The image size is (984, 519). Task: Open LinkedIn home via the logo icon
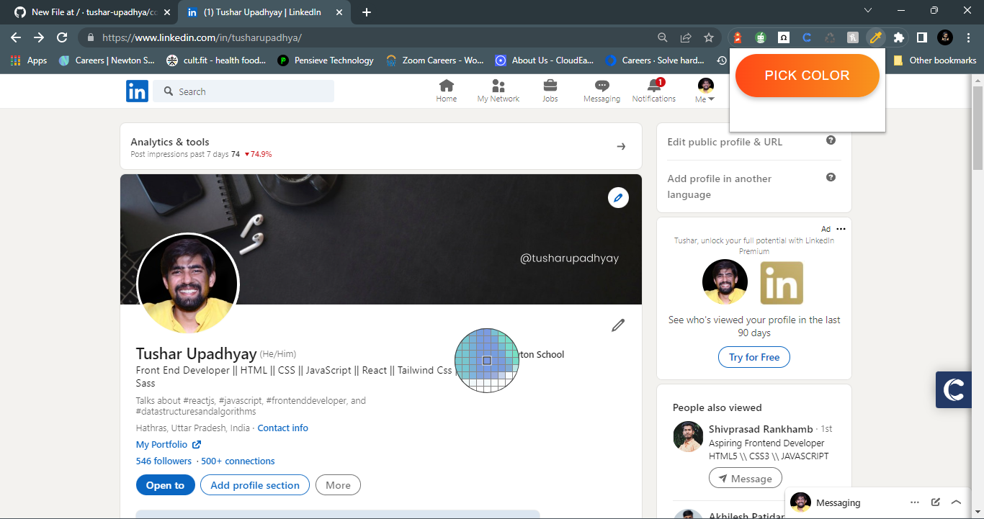coord(137,91)
